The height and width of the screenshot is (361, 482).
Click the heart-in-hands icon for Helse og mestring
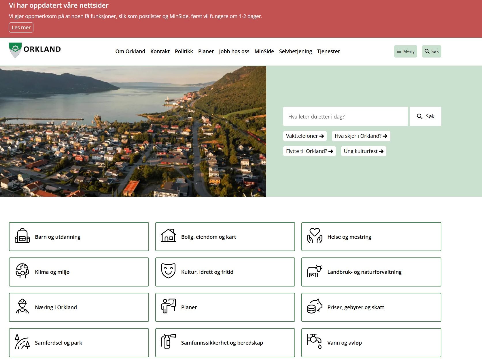(x=314, y=236)
